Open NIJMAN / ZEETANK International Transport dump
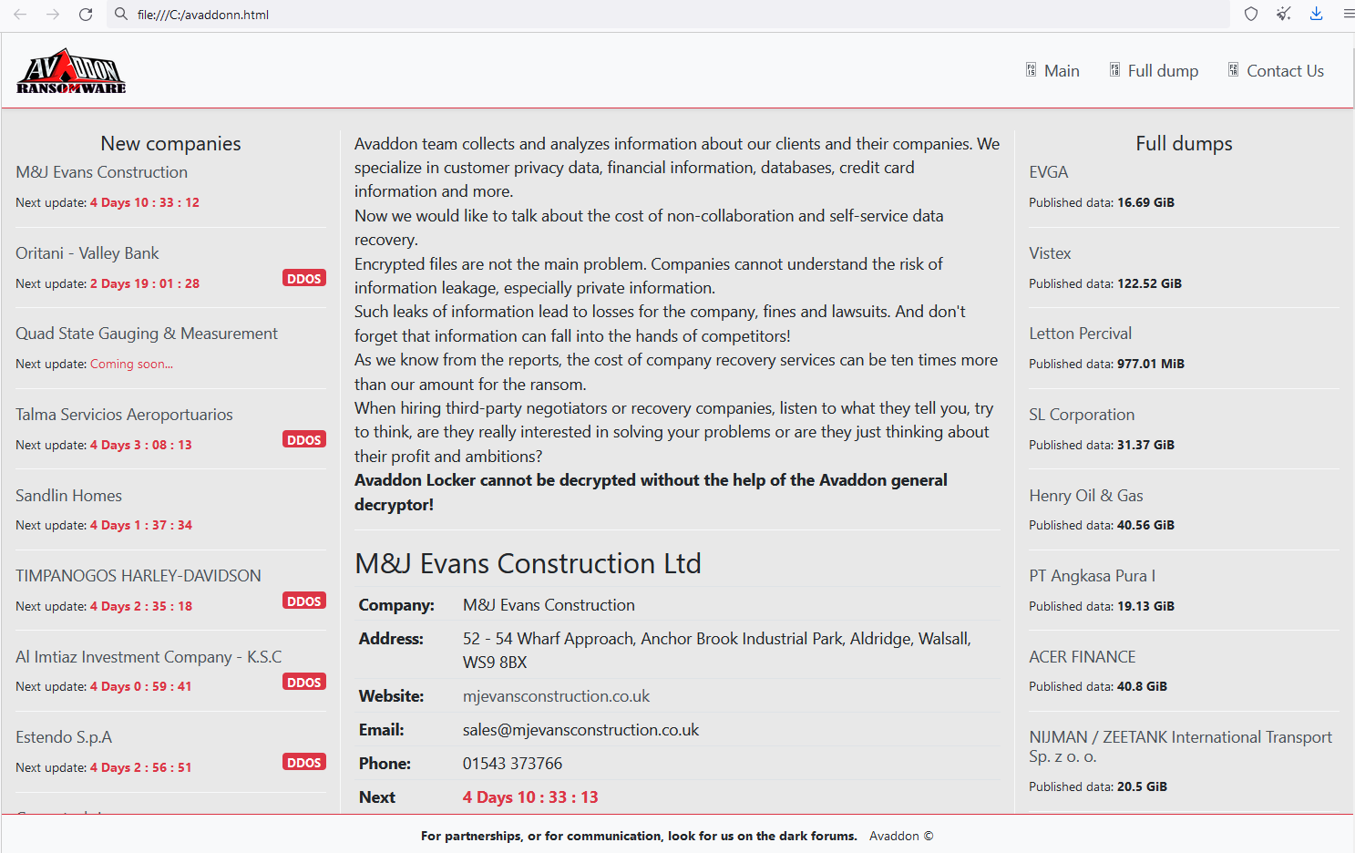Image resolution: width=1355 pixels, height=853 pixels. pos(1180,746)
